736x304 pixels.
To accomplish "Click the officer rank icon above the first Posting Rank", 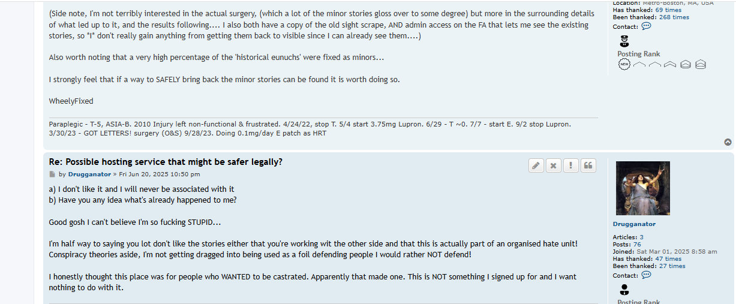I will tap(624, 41).
